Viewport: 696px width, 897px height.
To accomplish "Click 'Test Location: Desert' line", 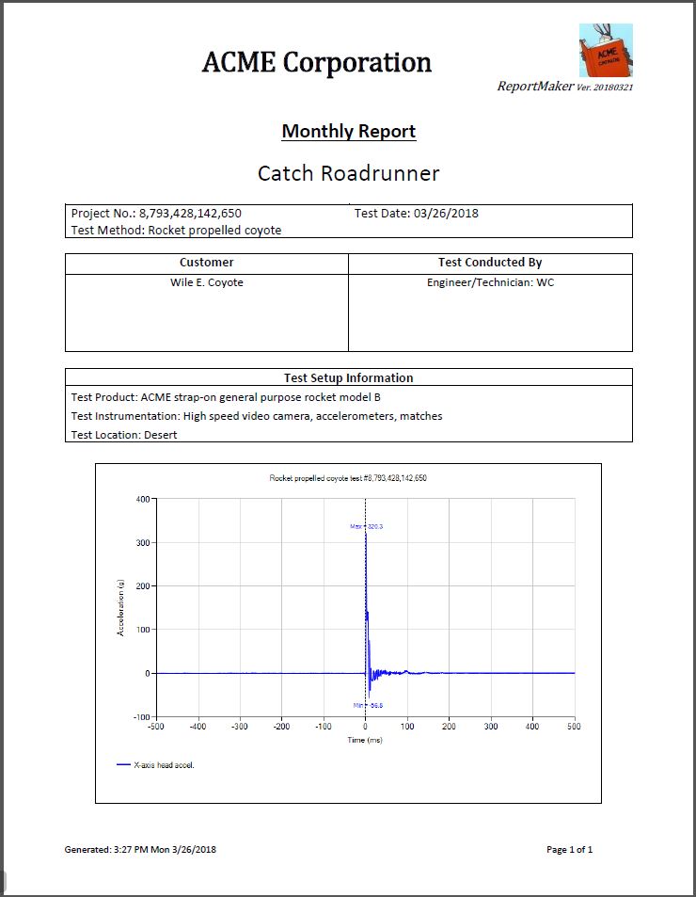I will 124,435.
